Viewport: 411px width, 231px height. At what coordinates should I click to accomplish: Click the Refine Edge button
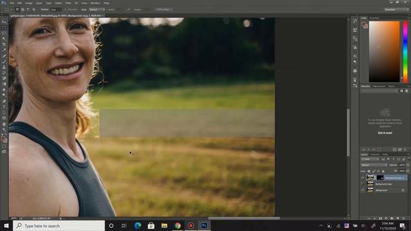click(x=164, y=10)
